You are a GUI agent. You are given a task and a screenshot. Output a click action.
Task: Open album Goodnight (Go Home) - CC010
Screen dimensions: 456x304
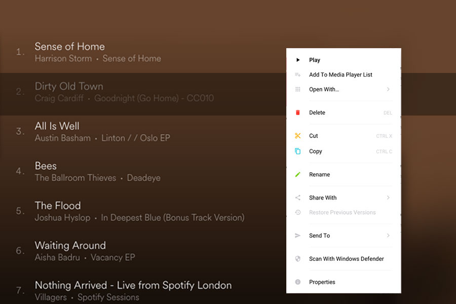(154, 98)
